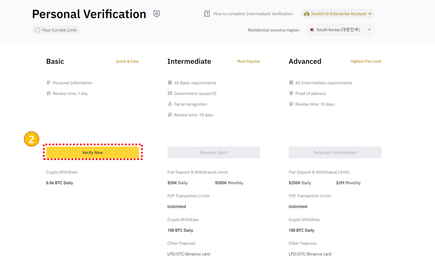
Task: Click the Personal Information requirement text
Action: [72, 83]
